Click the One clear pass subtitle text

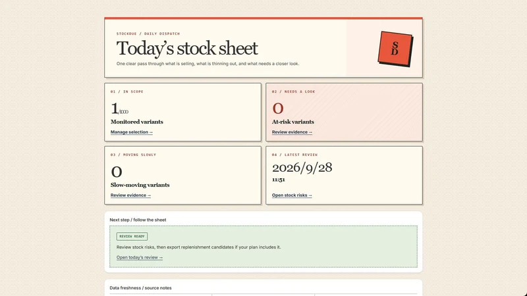coord(208,64)
